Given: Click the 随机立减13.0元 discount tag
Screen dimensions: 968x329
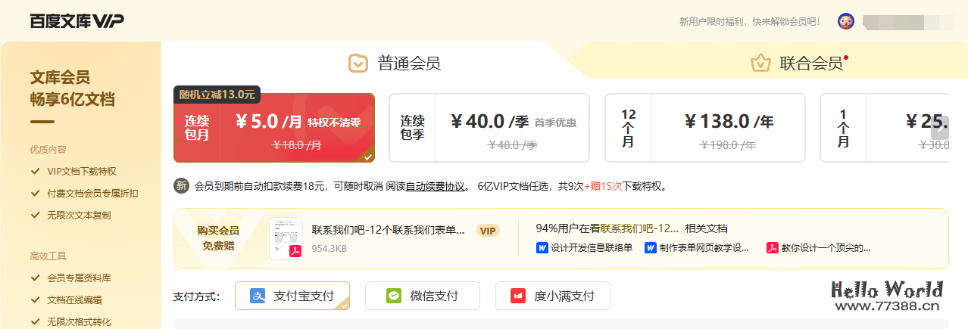Looking at the screenshot, I should 217,95.
